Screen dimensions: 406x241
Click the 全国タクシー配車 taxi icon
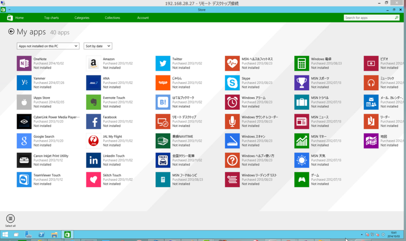(x=163, y=160)
